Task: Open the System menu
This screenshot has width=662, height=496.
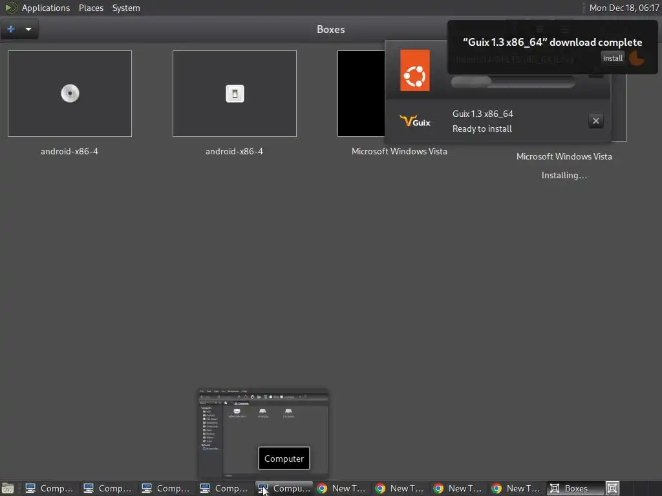Action: pos(126,8)
